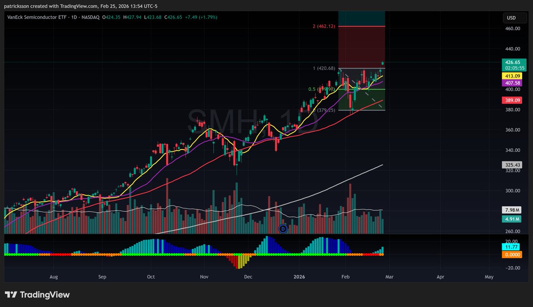Select the white moving average label 325.43

(511, 165)
